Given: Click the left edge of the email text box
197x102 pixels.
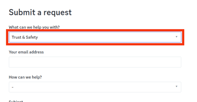Looking at the screenshot, I should coord(11,62).
